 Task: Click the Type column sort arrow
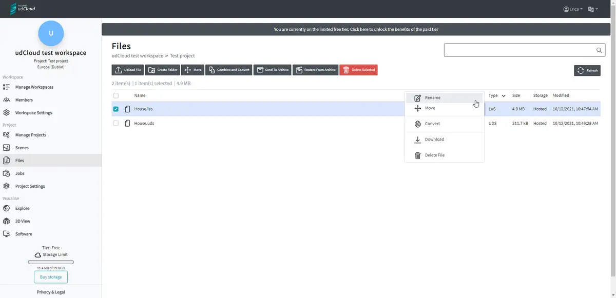[504, 95]
